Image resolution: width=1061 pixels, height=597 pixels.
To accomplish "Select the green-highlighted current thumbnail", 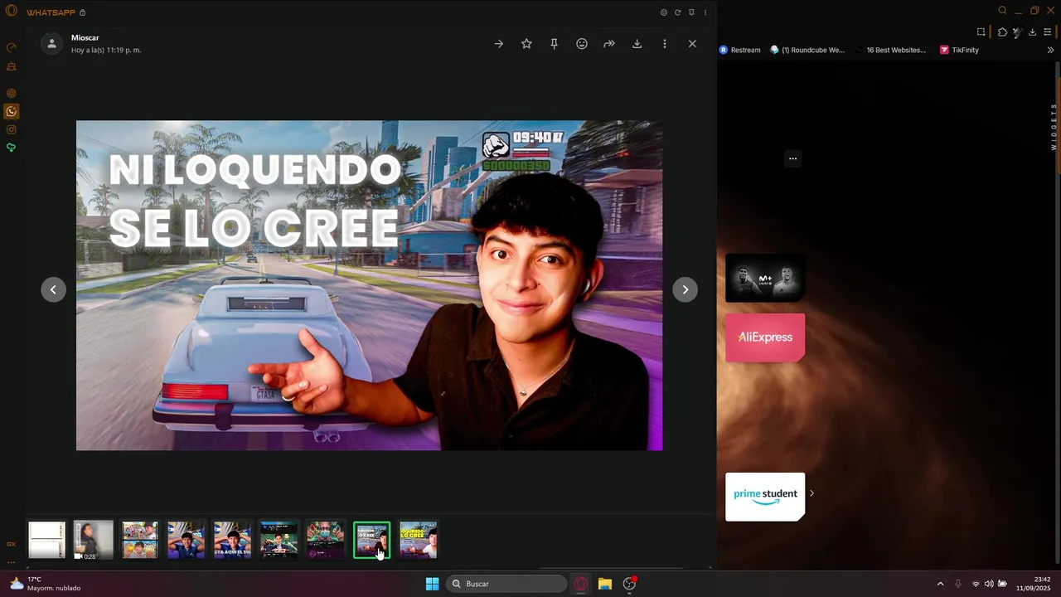I will (x=371, y=540).
